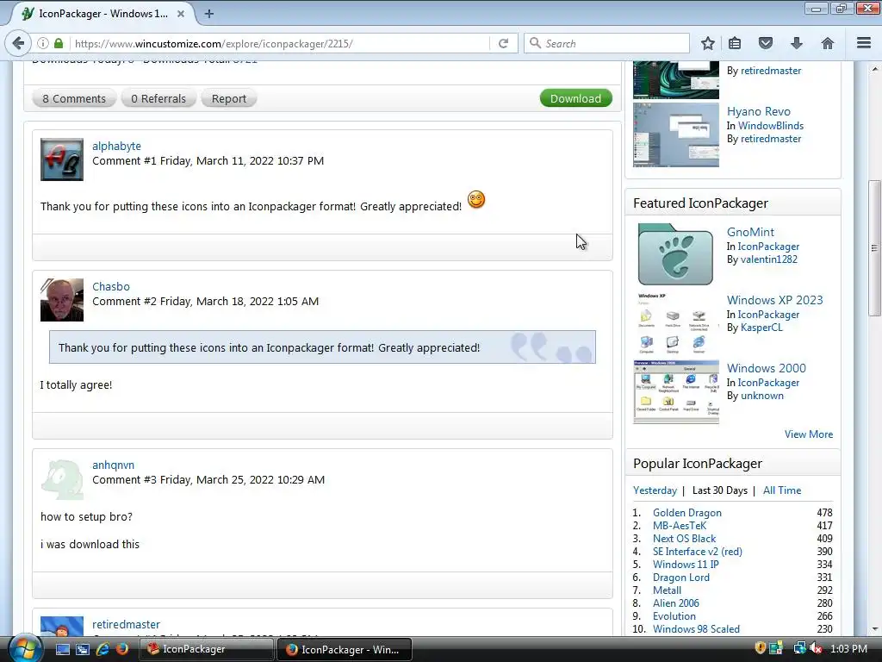Click the Windows XP 2023 preview thumbnail
The width and height of the screenshot is (882, 662).
point(675,324)
